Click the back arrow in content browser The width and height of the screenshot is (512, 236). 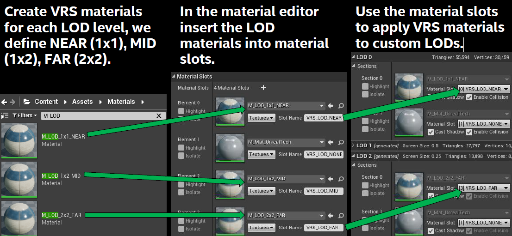(x=4, y=102)
